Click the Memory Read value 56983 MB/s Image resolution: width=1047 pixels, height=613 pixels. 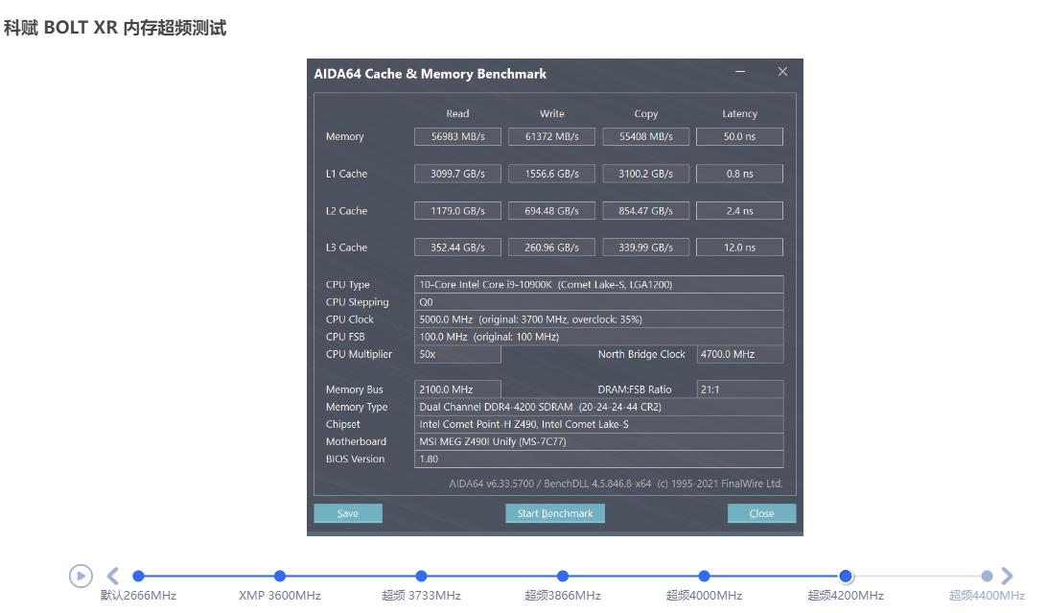pyautogui.click(x=457, y=136)
